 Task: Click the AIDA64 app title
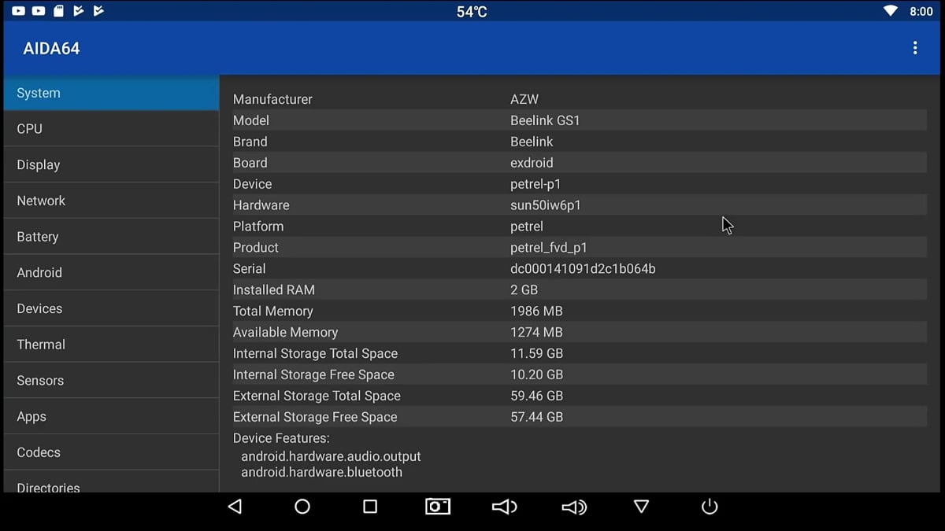point(51,49)
